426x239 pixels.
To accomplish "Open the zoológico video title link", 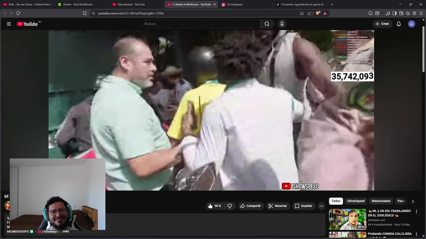I will pos(389,213).
